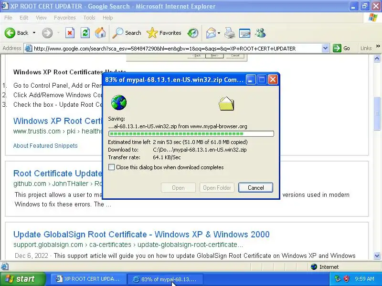
Task: Cancel the mypal zip download
Action: [x=255, y=187]
